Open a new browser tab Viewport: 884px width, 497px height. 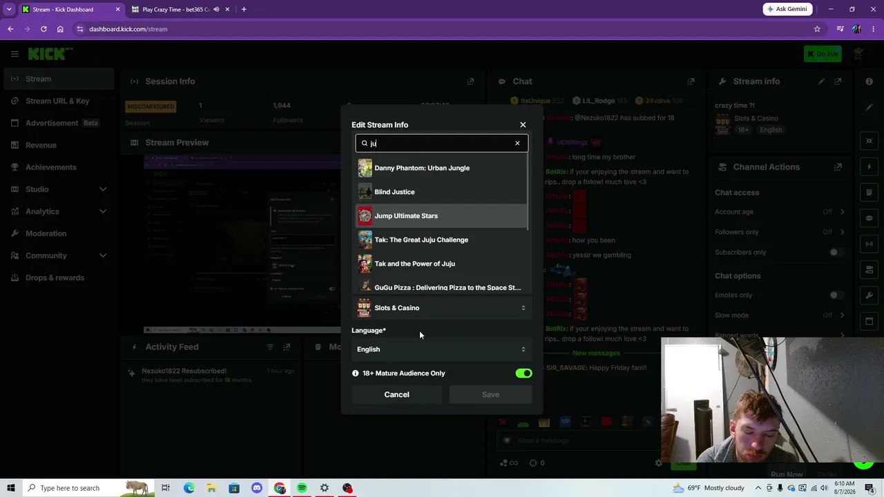click(x=244, y=10)
